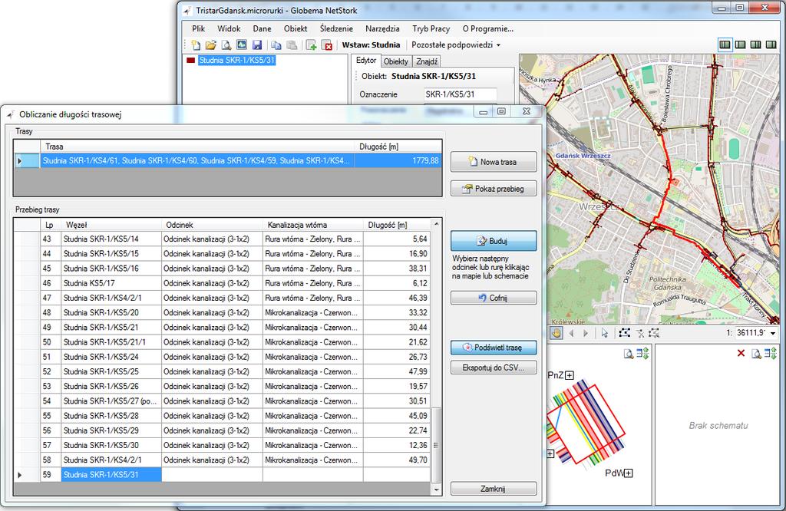Click zoom icon in right schematic panel

pos(756,354)
